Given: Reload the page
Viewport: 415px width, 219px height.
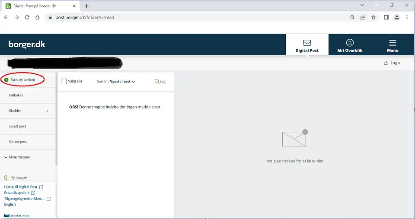Looking at the screenshot, I should (27, 17).
